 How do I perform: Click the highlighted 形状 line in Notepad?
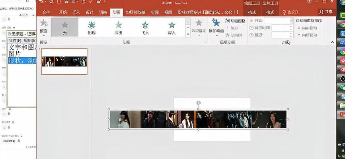click(x=22, y=61)
